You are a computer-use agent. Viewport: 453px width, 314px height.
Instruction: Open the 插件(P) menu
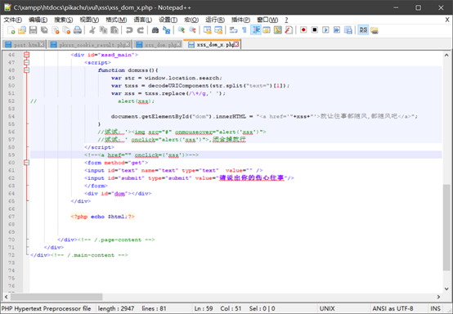point(240,20)
